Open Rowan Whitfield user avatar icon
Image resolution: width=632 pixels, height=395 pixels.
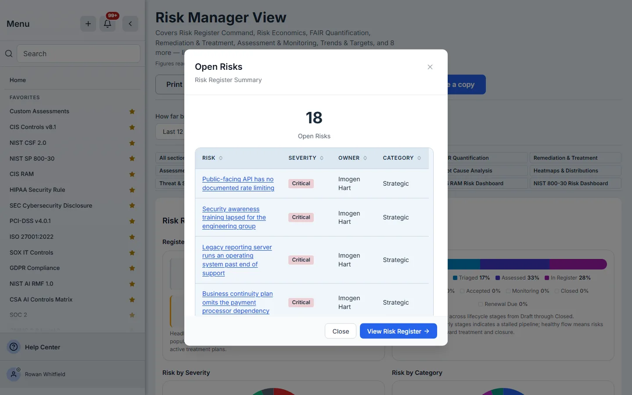pyautogui.click(x=14, y=374)
